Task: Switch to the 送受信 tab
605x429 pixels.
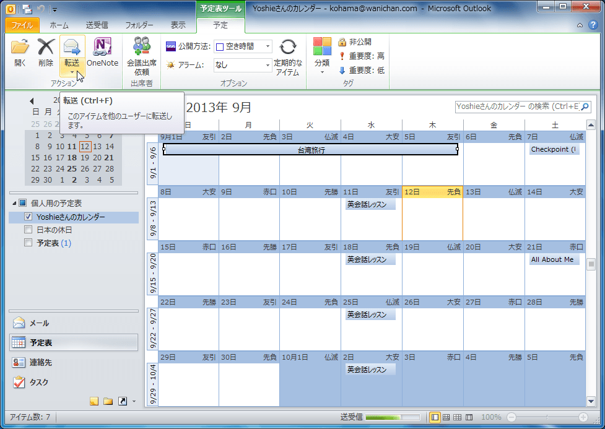Action: click(x=97, y=25)
